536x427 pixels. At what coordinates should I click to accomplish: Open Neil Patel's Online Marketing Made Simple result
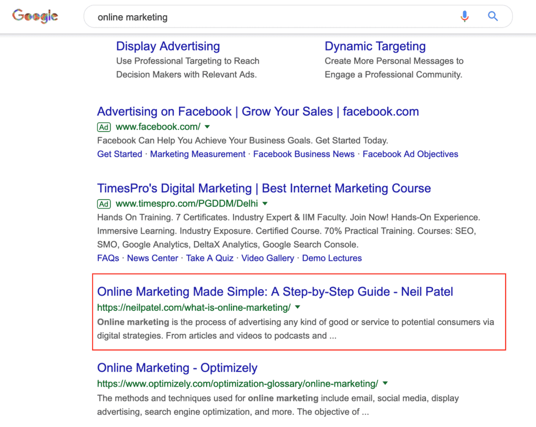coord(275,291)
